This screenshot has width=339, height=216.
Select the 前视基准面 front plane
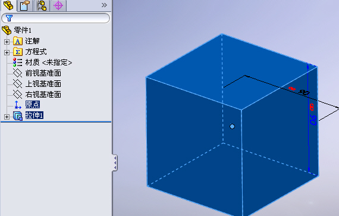(43, 73)
